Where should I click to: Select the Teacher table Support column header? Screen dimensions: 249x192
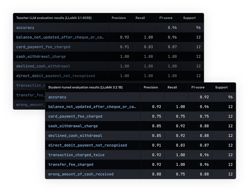pyautogui.click(x=189, y=18)
